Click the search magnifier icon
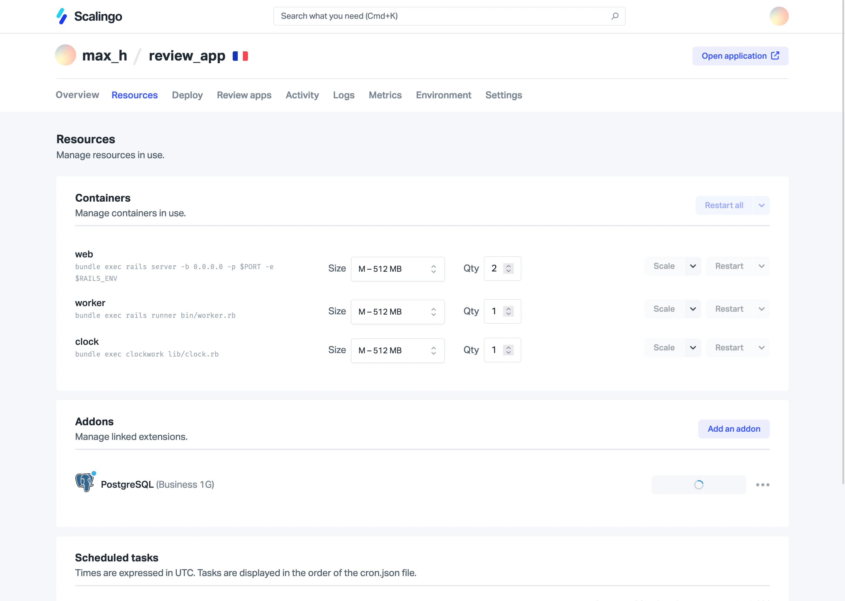 [x=615, y=16]
